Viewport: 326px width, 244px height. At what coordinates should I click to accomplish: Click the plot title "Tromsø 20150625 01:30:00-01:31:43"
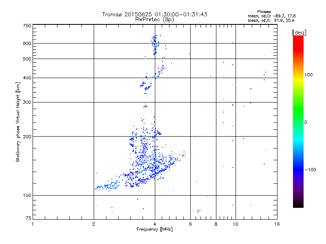click(x=154, y=14)
